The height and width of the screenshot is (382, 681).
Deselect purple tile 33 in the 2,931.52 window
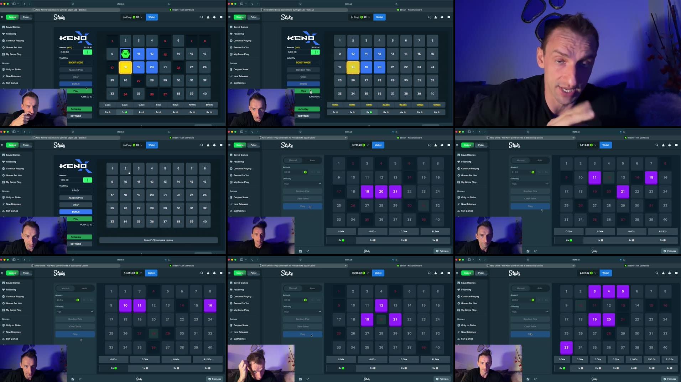pos(566,348)
